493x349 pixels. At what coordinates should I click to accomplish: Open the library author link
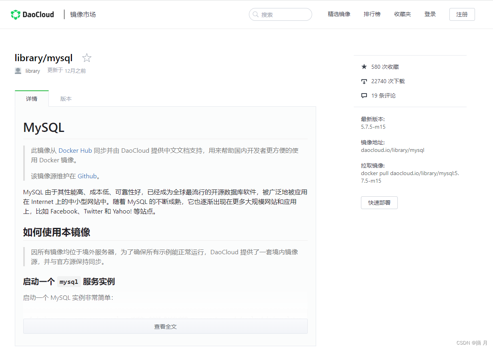pyautogui.click(x=33, y=71)
